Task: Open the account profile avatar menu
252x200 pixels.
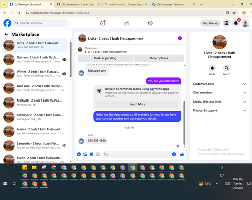Action: coord(245,23)
